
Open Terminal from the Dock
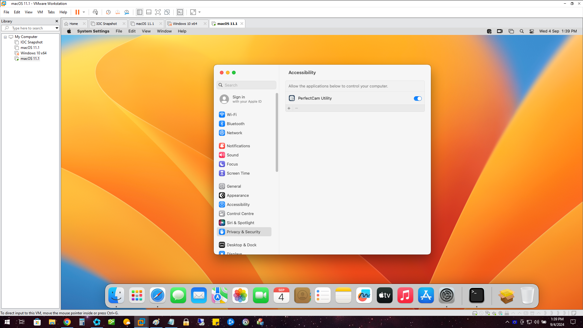point(477,295)
